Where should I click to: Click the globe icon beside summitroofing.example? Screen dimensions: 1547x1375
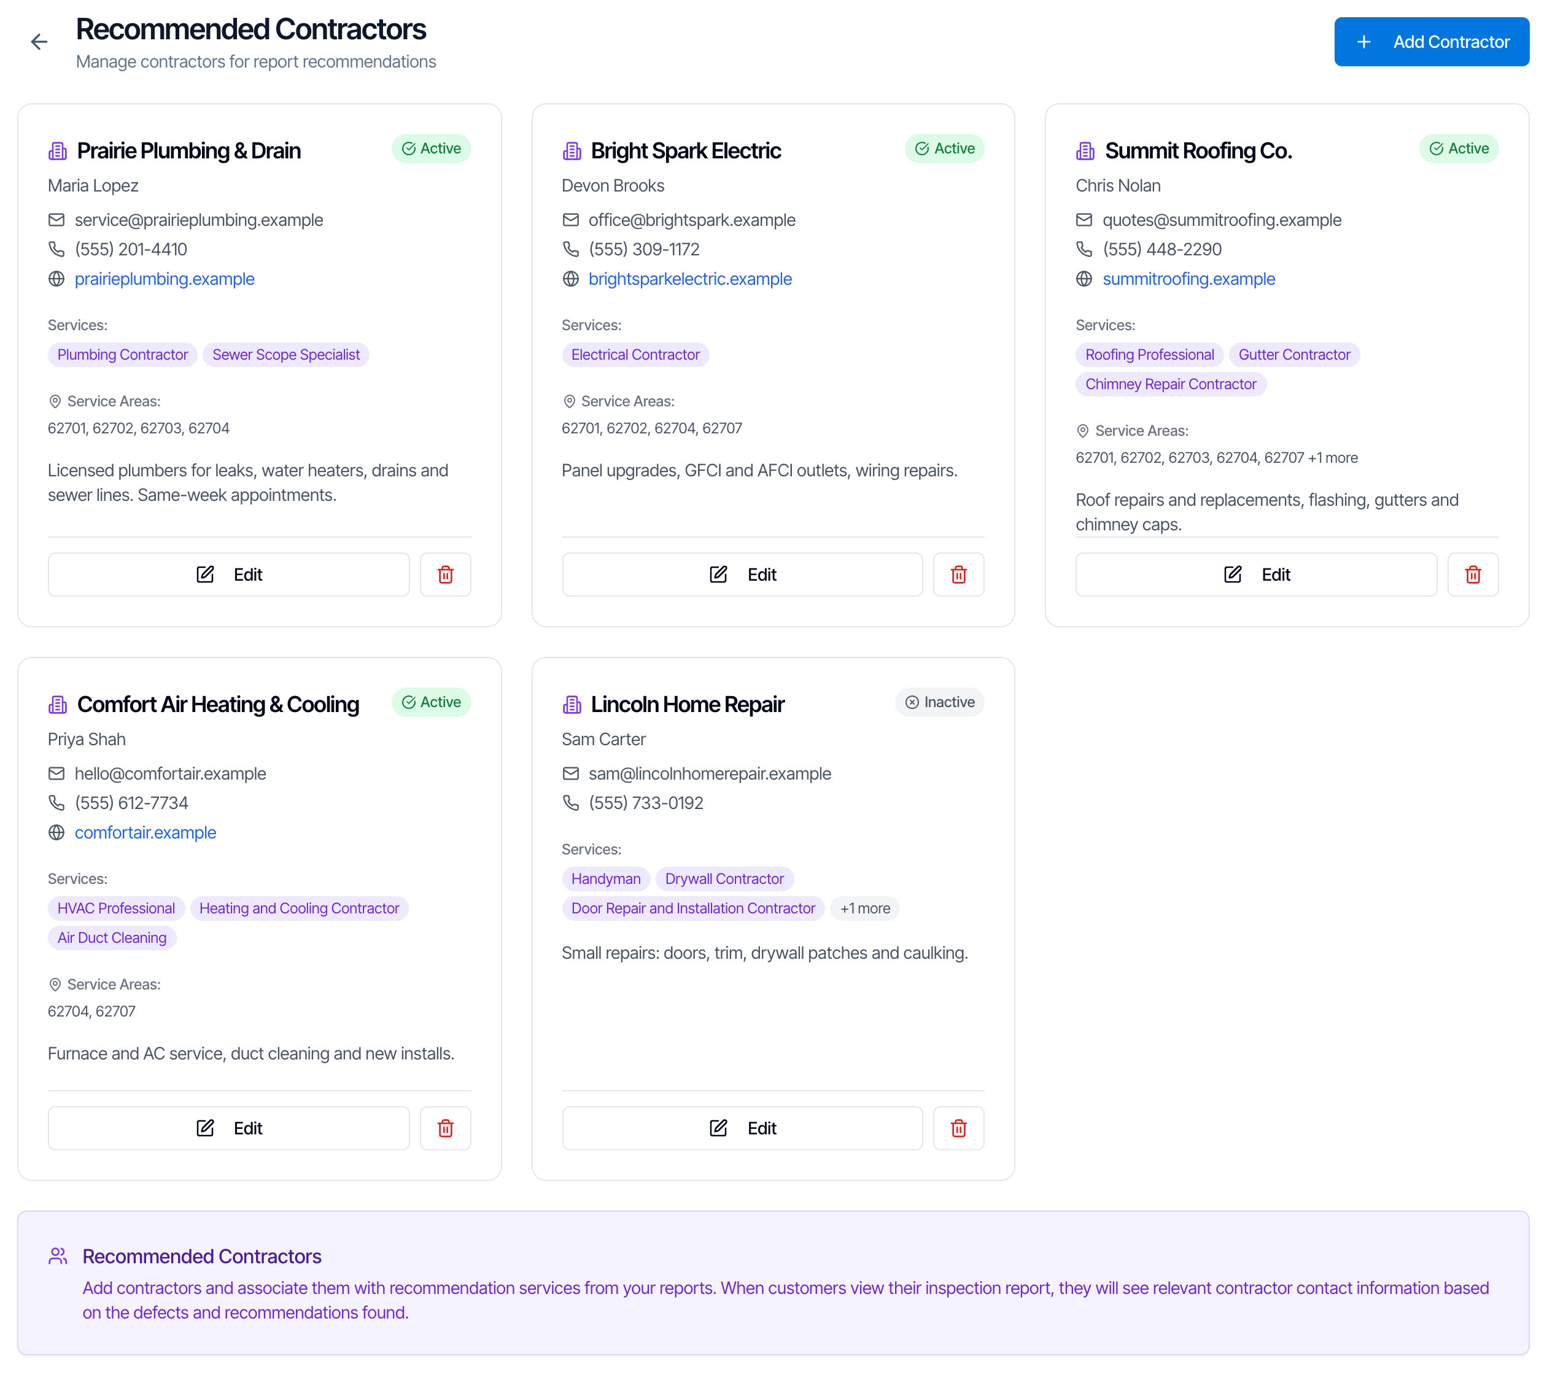[1085, 279]
